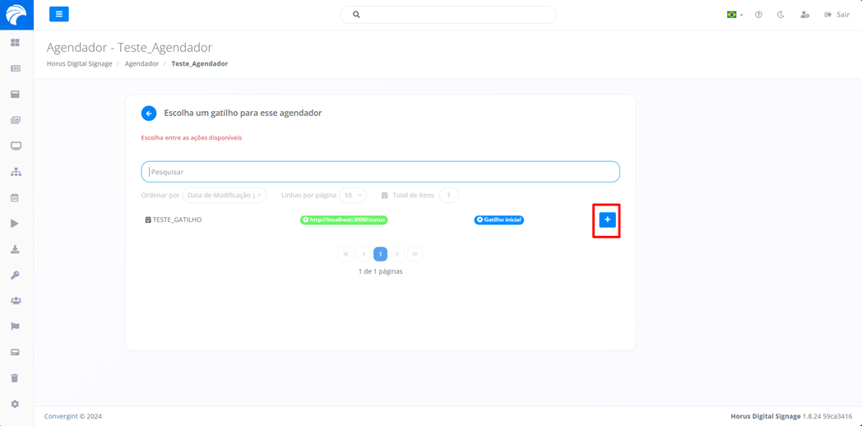Open the settings gear icon in sidebar
The height and width of the screenshot is (426, 862).
(15, 404)
